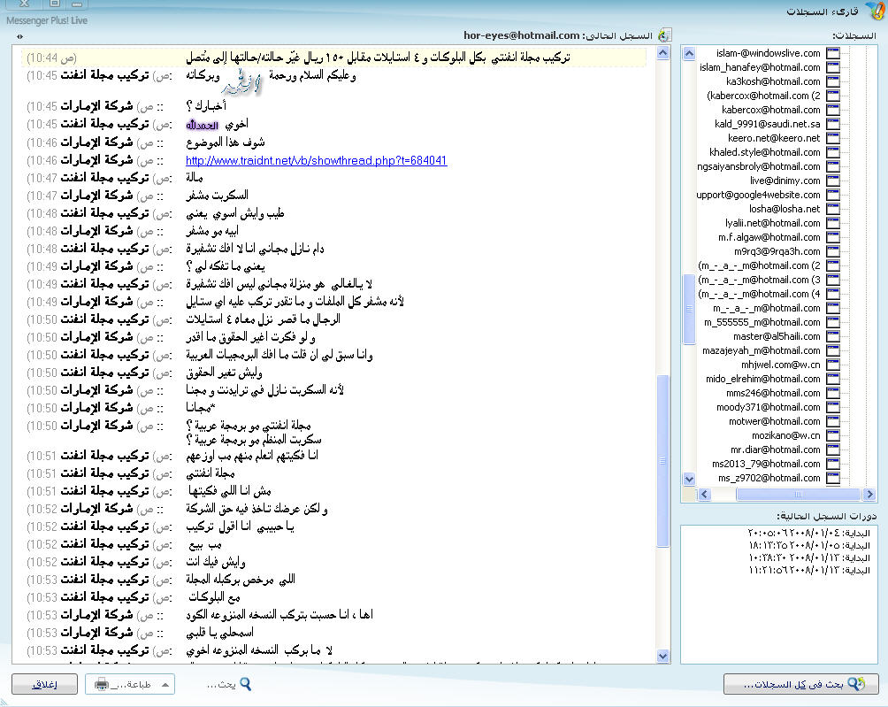Select the mido_elrehim@hotmail.com log
This screenshot has height=707, width=888.
pyautogui.click(x=763, y=379)
